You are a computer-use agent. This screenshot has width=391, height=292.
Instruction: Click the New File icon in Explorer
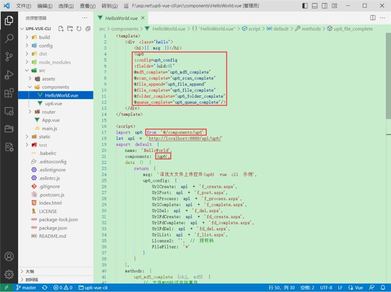click(60, 28)
